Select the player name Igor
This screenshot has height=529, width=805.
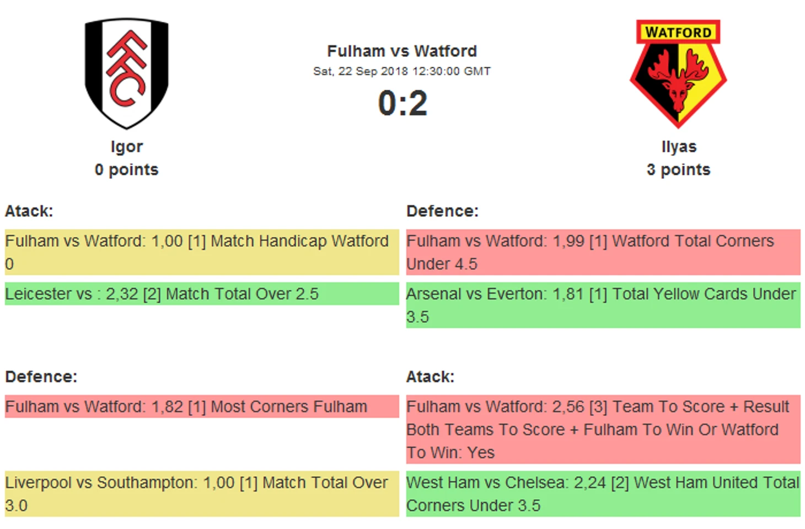pos(126,147)
